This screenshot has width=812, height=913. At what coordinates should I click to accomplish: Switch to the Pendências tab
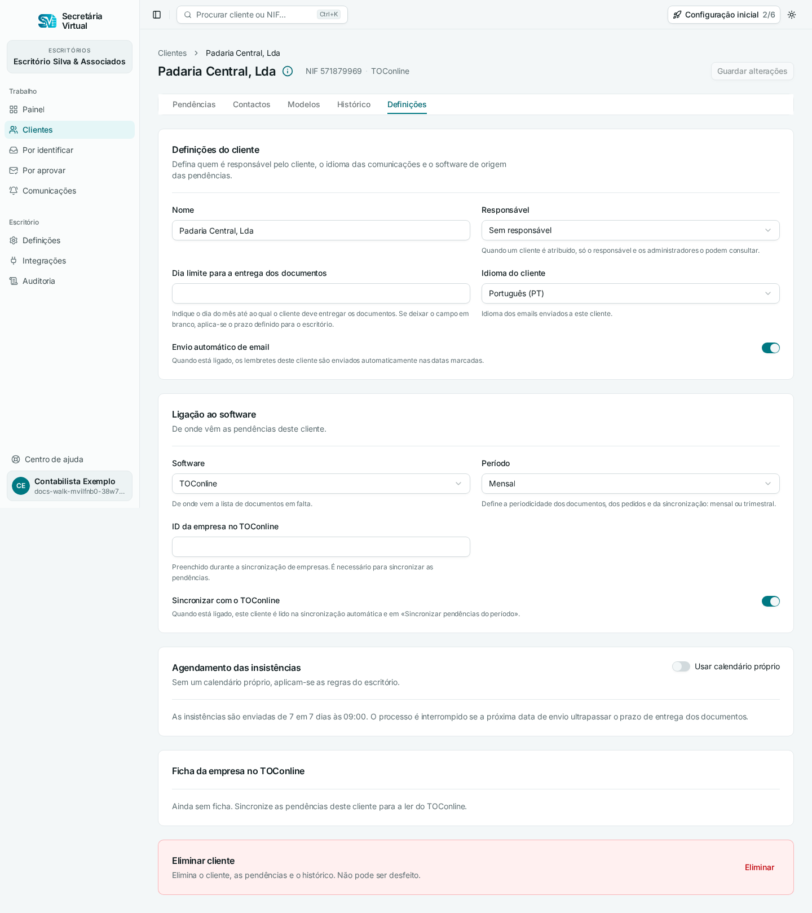pos(194,104)
